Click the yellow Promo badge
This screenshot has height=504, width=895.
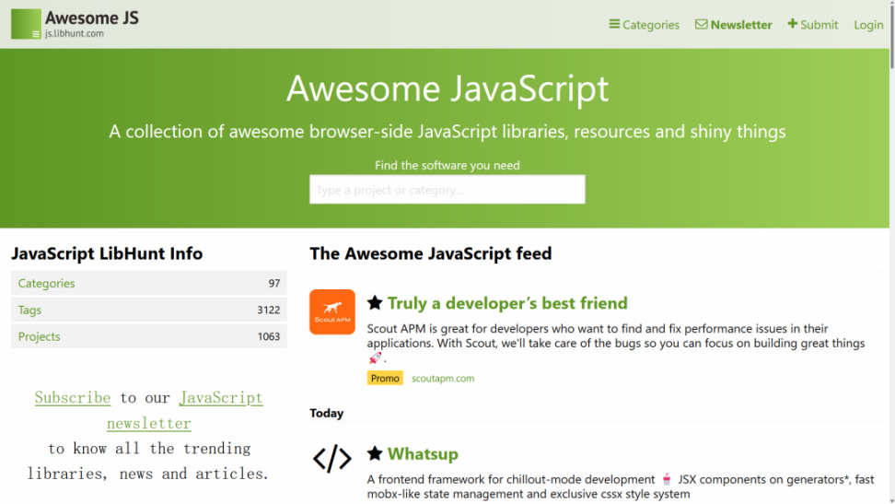tap(385, 378)
